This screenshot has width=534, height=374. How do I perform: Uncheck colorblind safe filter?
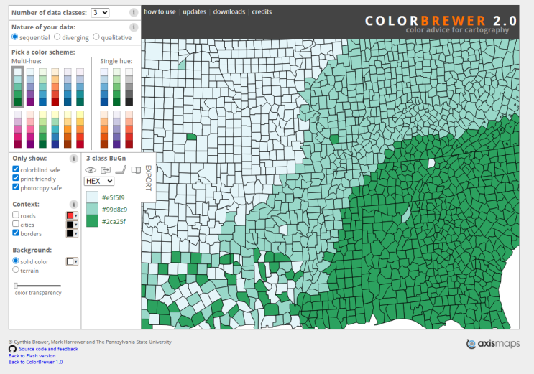click(x=16, y=169)
